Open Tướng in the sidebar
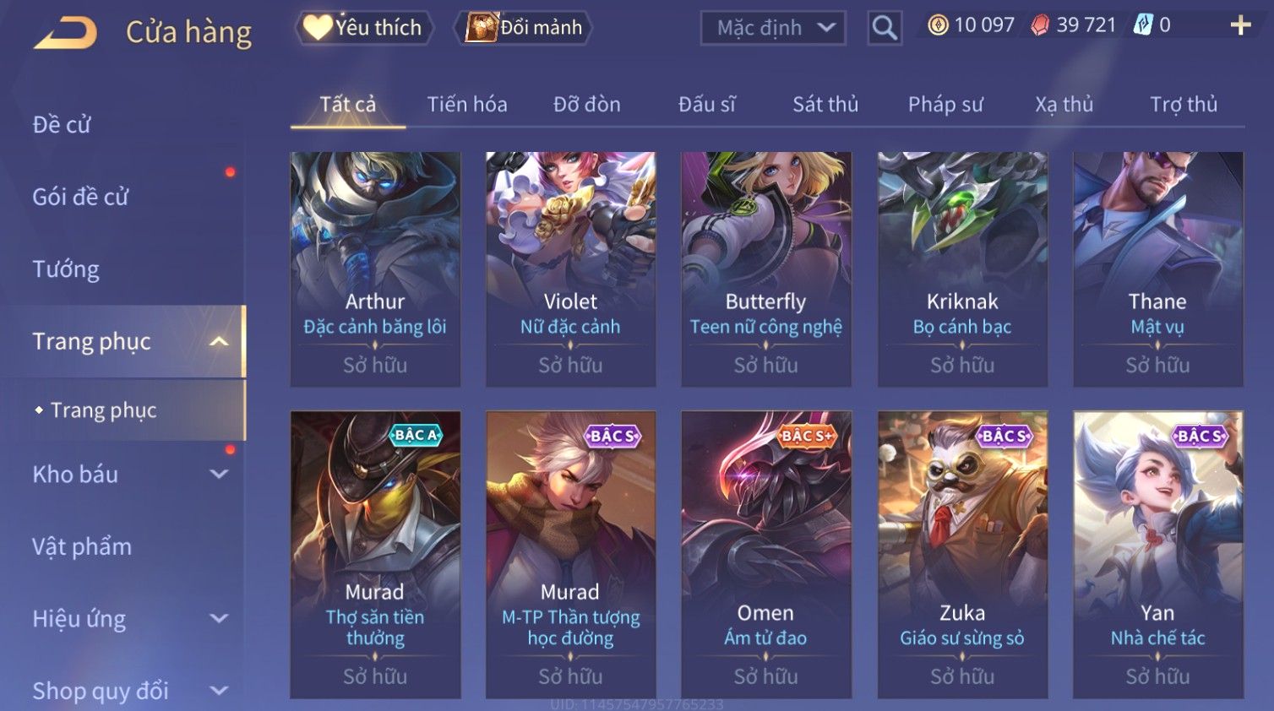 click(66, 269)
